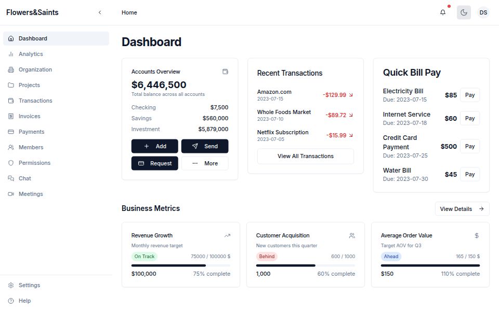Select Home in the top navigation
The image size is (499, 311).
pos(129,12)
